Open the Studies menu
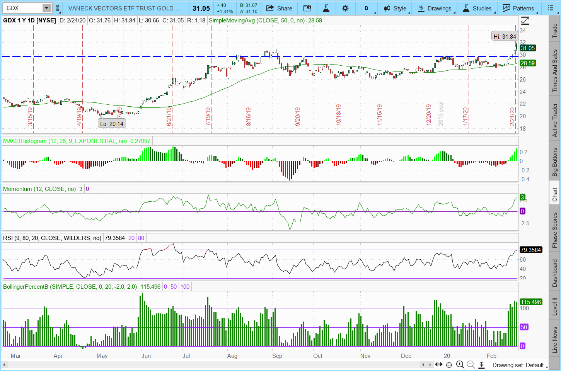 (477, 8)
